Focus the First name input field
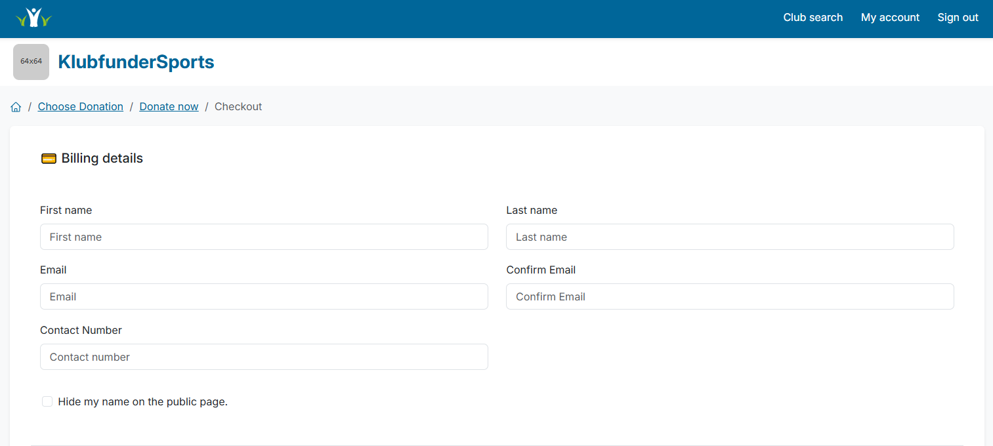Screen dimensions: 993x446 [264, 237]
